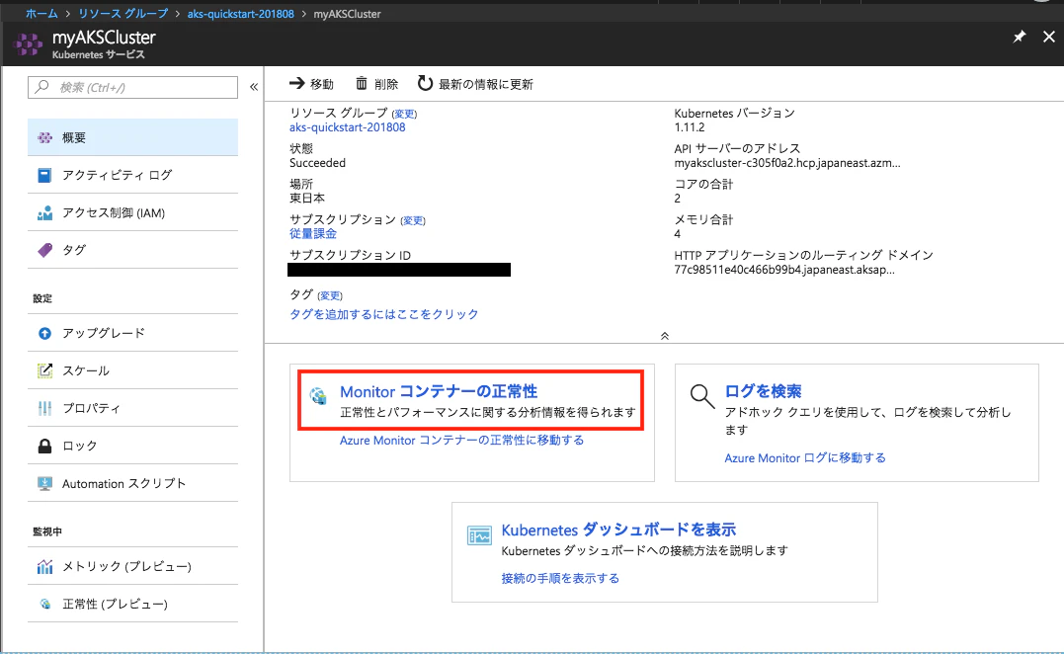Collapse the essentials section with up chevron
The height and width of the screenshot is (654, 1064).
665,336
